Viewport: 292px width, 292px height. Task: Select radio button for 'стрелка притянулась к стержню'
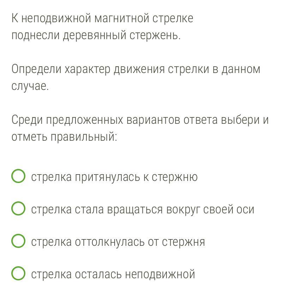click(18, 176)
